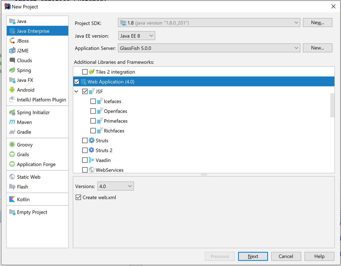The width and height of the screenshot is (341, 266).
Task: Open the Java EE version dropdown
Action: (x=136, y=36)
